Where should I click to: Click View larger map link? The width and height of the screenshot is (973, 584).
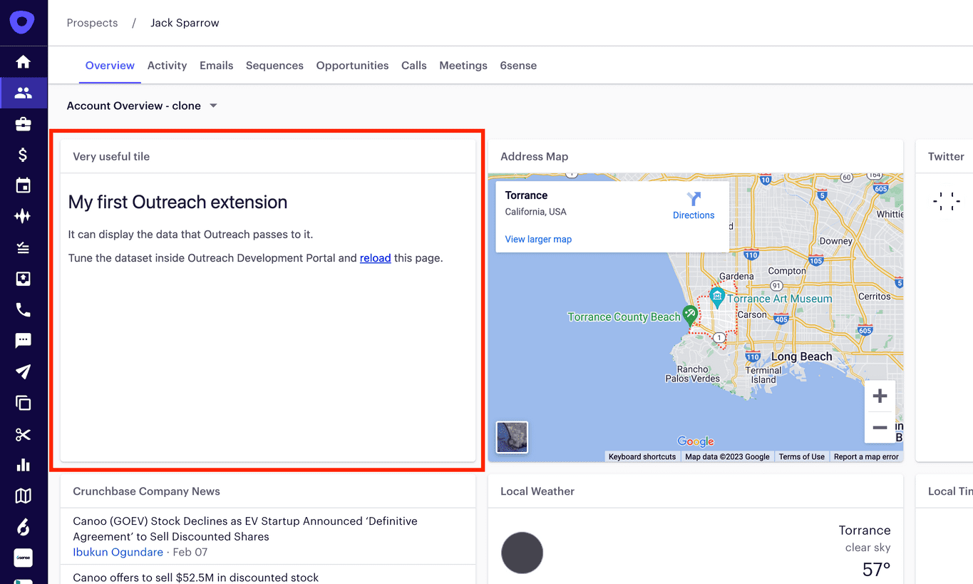pyautogui.click(x=538, y=240)
